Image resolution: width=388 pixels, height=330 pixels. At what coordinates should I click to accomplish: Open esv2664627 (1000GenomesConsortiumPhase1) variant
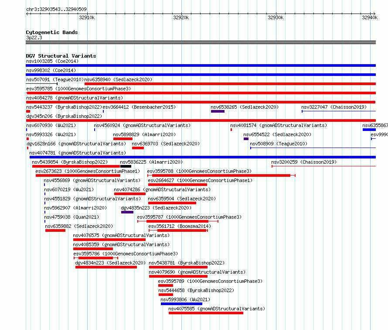[x=200, y=180]
